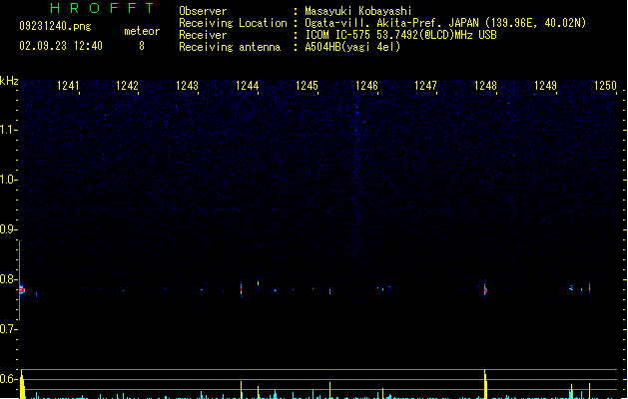628x399 pixels.
Task: Click the 0.9 kHz frequency label
Action: tap(8, 229)
